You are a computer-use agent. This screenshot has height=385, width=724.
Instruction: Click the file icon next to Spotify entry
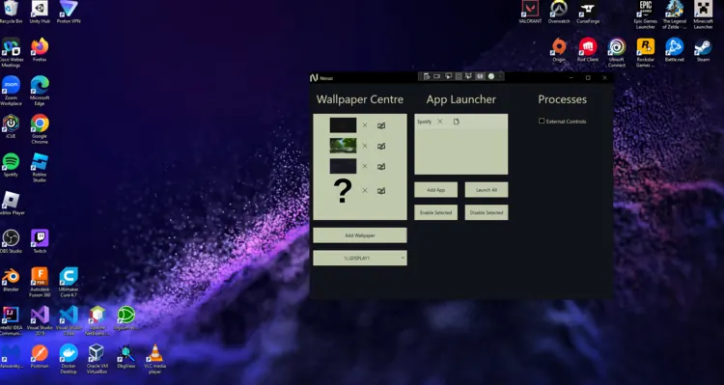tap(457, 122)
